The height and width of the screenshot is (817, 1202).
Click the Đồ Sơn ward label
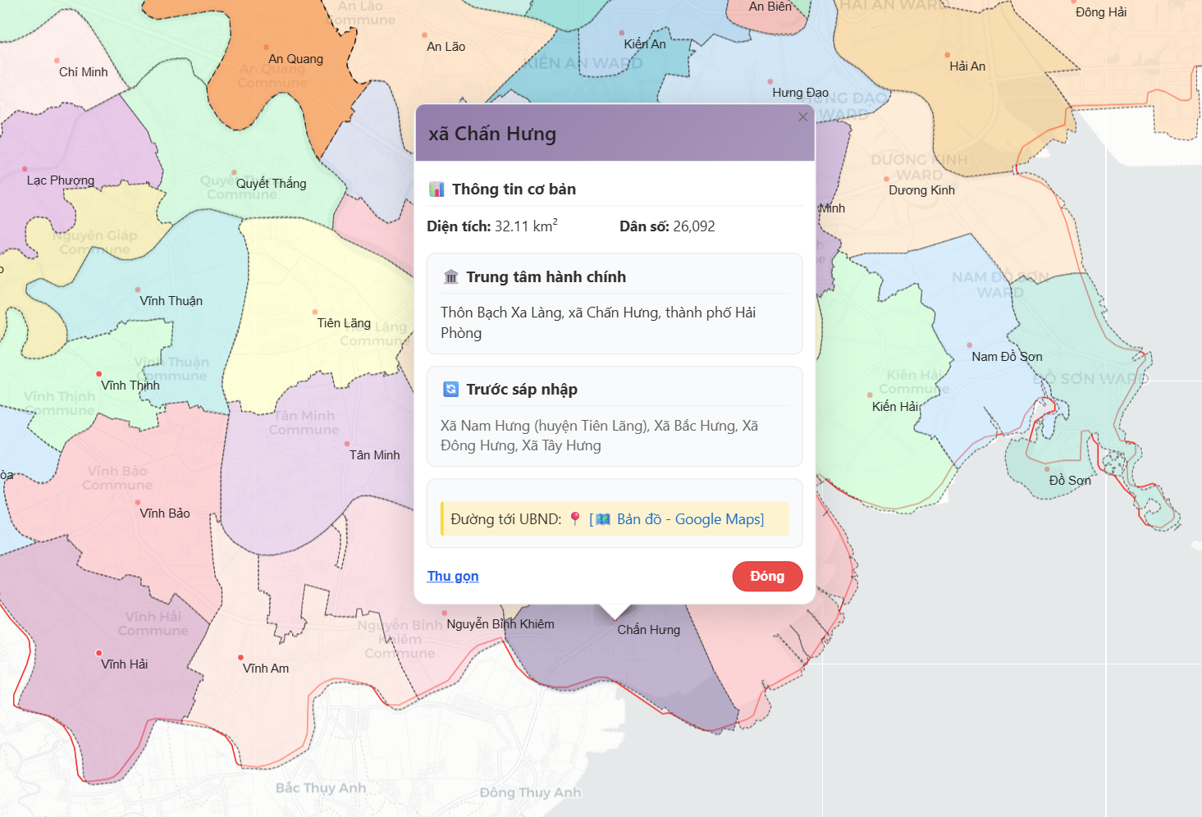1070,481
